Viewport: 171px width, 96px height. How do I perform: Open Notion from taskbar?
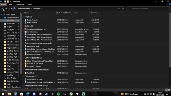tap(40, 94)
